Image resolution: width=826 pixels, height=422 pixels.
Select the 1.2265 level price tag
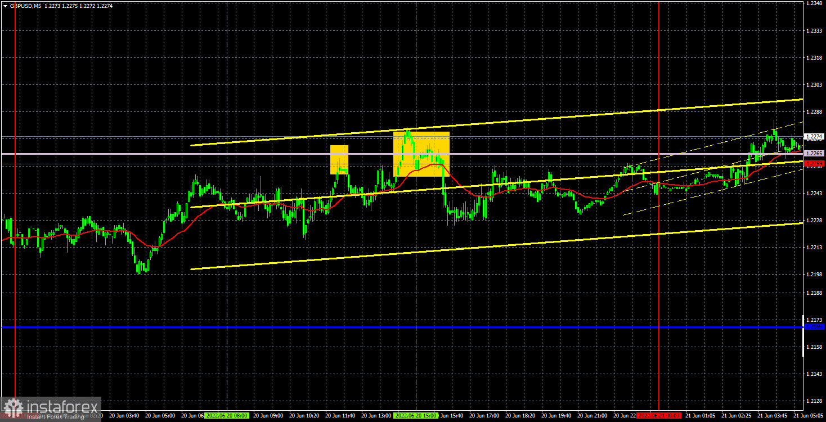[814, 153]
